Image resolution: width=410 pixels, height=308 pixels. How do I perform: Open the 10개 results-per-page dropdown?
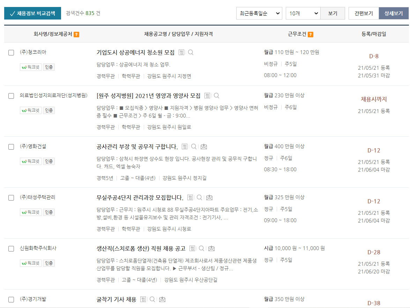pyautogui.click(x=303, y=13)
